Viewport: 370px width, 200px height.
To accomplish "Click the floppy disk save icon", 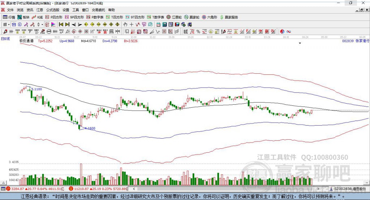I will click(177, 25).
